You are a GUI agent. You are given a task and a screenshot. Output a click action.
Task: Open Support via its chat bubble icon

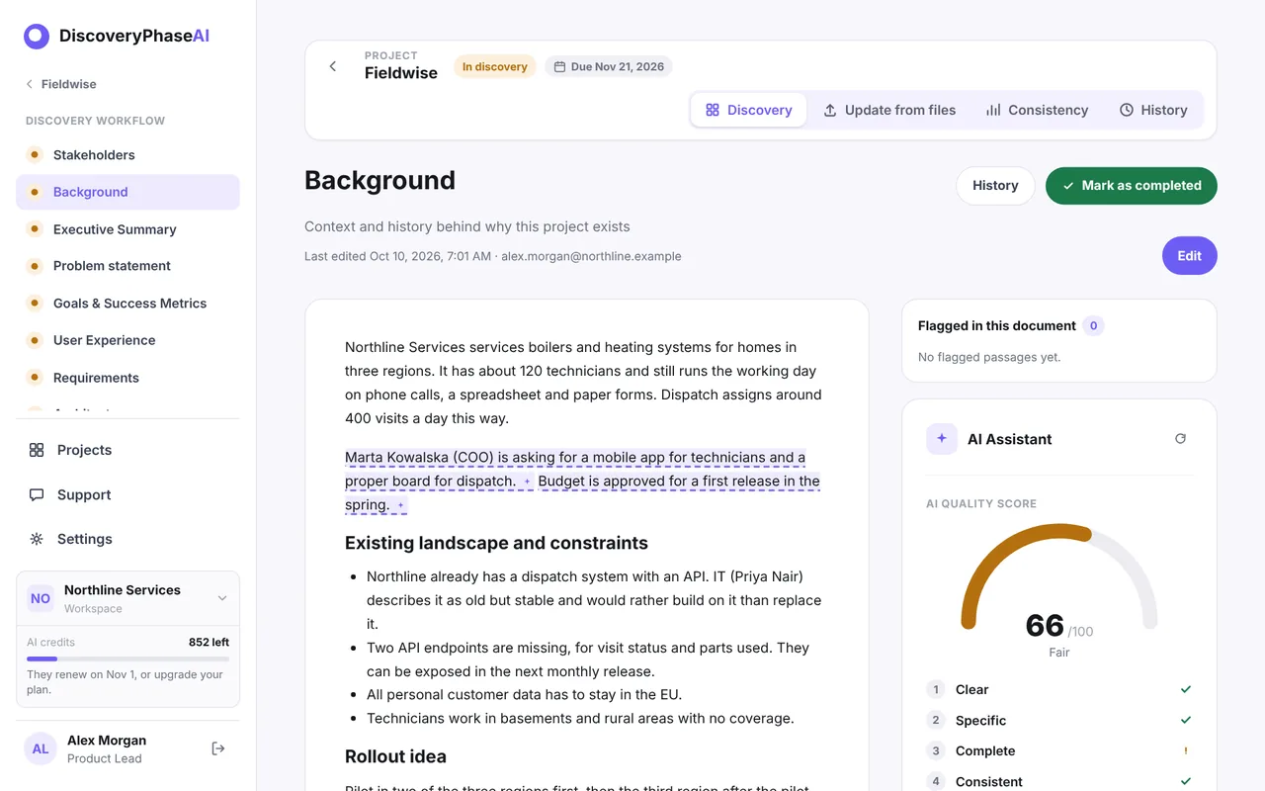pyautogui.click(x=37, y=494)
